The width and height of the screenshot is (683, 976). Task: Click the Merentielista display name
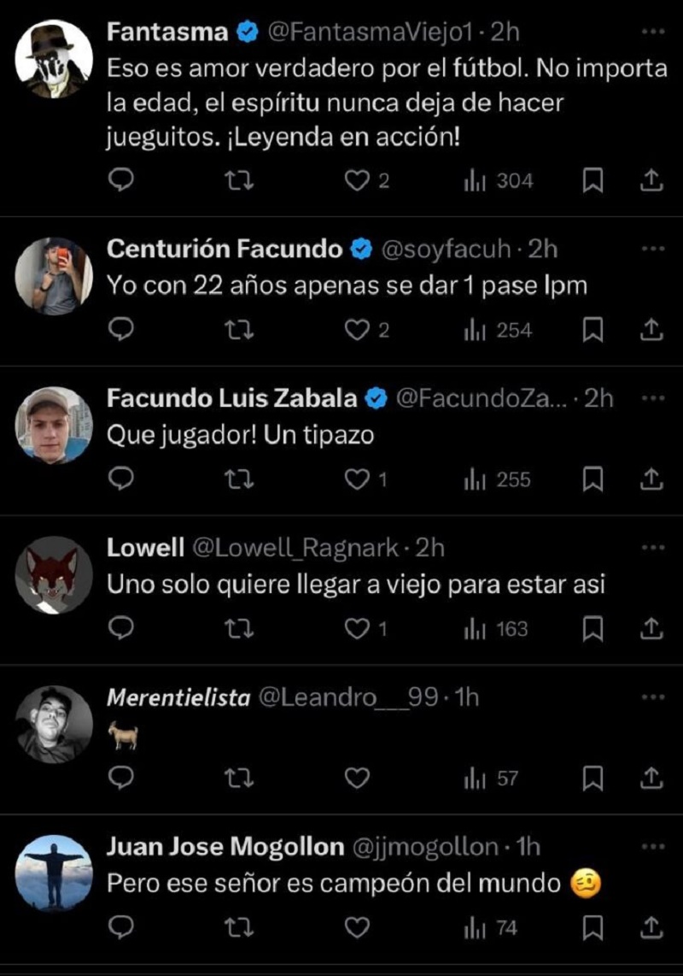coord(178,697)
